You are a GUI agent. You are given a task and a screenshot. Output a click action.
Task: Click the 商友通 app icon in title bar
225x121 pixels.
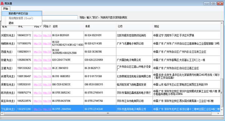(x=2, y=3)
